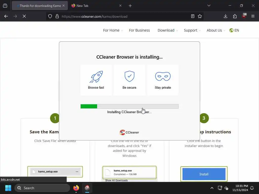Click the completed kamo_setup.exe 136 MB entry
The height and width of the screenshot is (194, 259).
tap(129, 172)
